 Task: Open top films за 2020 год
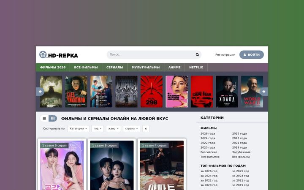(209, 185)
